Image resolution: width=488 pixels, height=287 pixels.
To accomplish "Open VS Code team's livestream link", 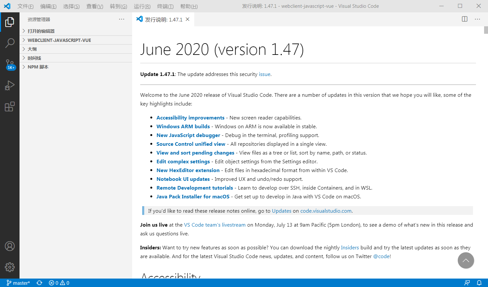I will [215, 225].
